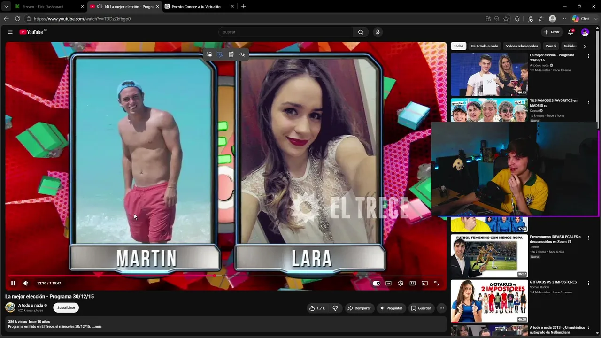The height and width of the screenshot is (338, 601).
Task: Select the Todos filter chip
Action: (458, 46)
